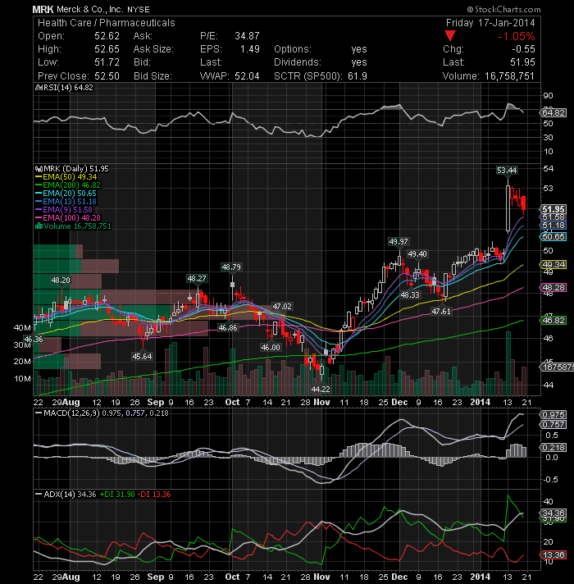Click the 0.975 MACD tag on right axis

pyautogui.click(x=553, y=414)
